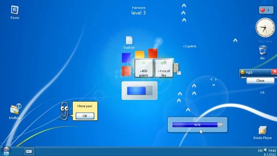The height and width of the screenshot is (156, 277).
Task: Collect the +Rate of fire bonus card
Action: pyautogui.click(x=164, y=68)
